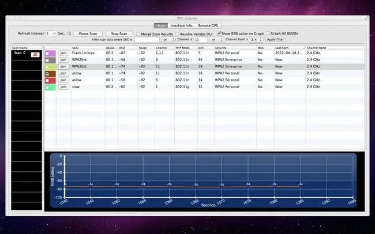The width and height of the screenshot is (375, 234).
Task: Click the Pause Scan button
Action: 88,33
